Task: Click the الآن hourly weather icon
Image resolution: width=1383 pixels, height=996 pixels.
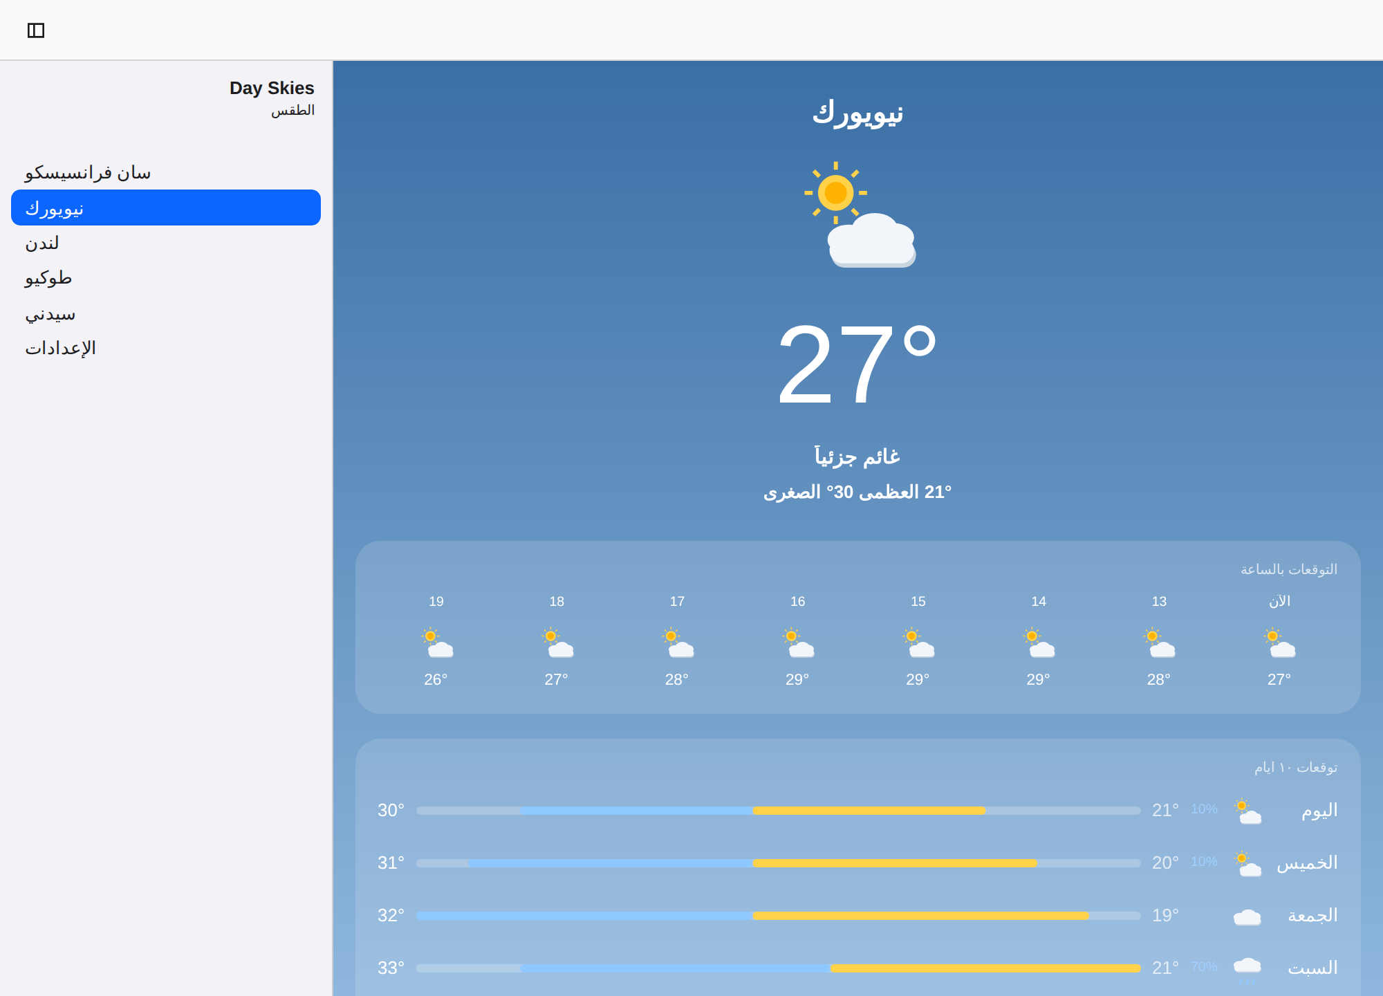Action: pyautogui.click(x=1279, y=643)
